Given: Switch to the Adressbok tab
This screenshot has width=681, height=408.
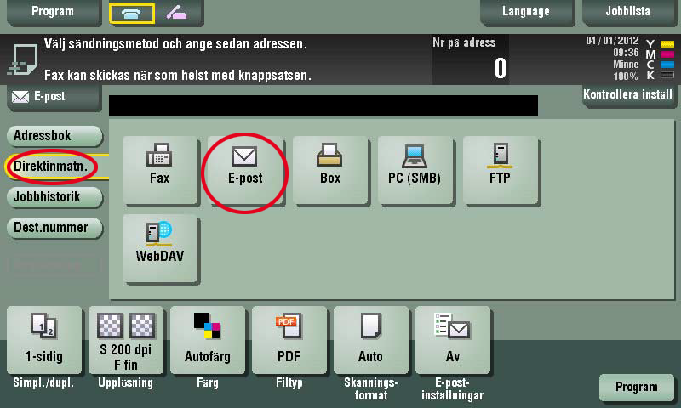Looking at the screenshot, I should click(x=54, y=136).
